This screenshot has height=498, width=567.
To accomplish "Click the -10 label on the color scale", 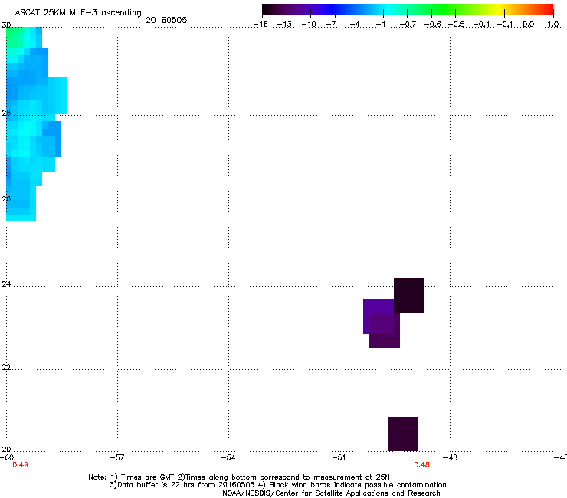I will pos(309,25).
